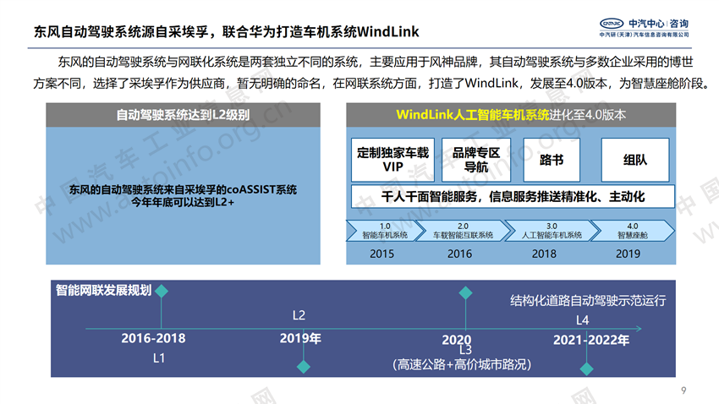The height and width of the screenshot is (404, 719).
Task: Click the second paragraph line mentioning 采埃孚
Action: 372,84
